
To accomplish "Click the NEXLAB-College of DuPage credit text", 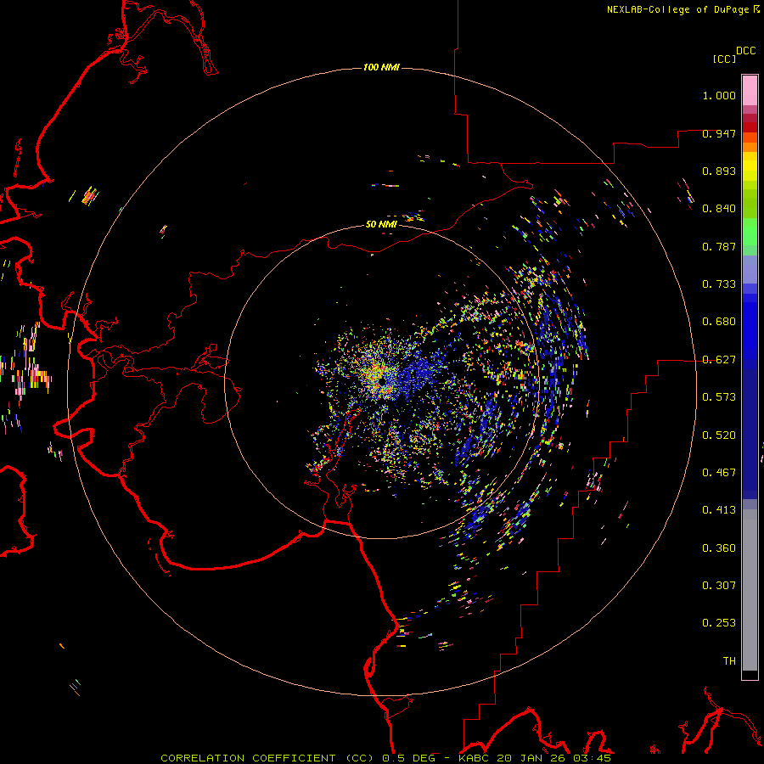I will click(678, 9).
